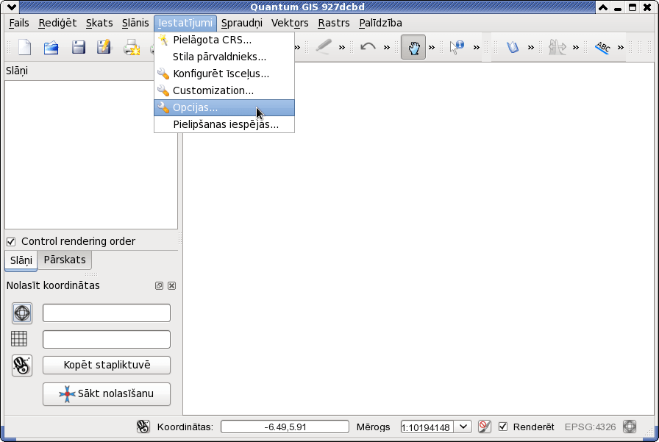Screen dimensions: 659x442
Task: Close the Nolasīt koordinātas panel
Action: pyautogui.click(x=171, y=285)
